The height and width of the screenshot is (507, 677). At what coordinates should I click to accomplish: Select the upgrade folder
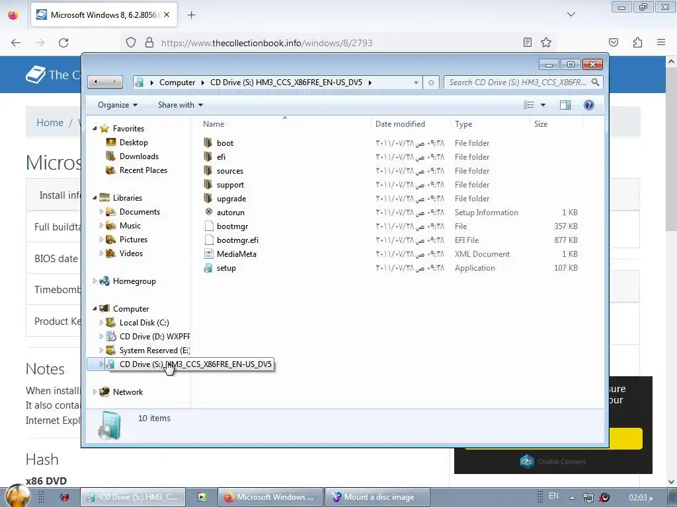tap(231, 198)
